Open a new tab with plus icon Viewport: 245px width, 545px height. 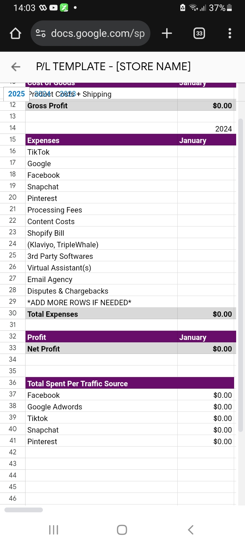167,33
